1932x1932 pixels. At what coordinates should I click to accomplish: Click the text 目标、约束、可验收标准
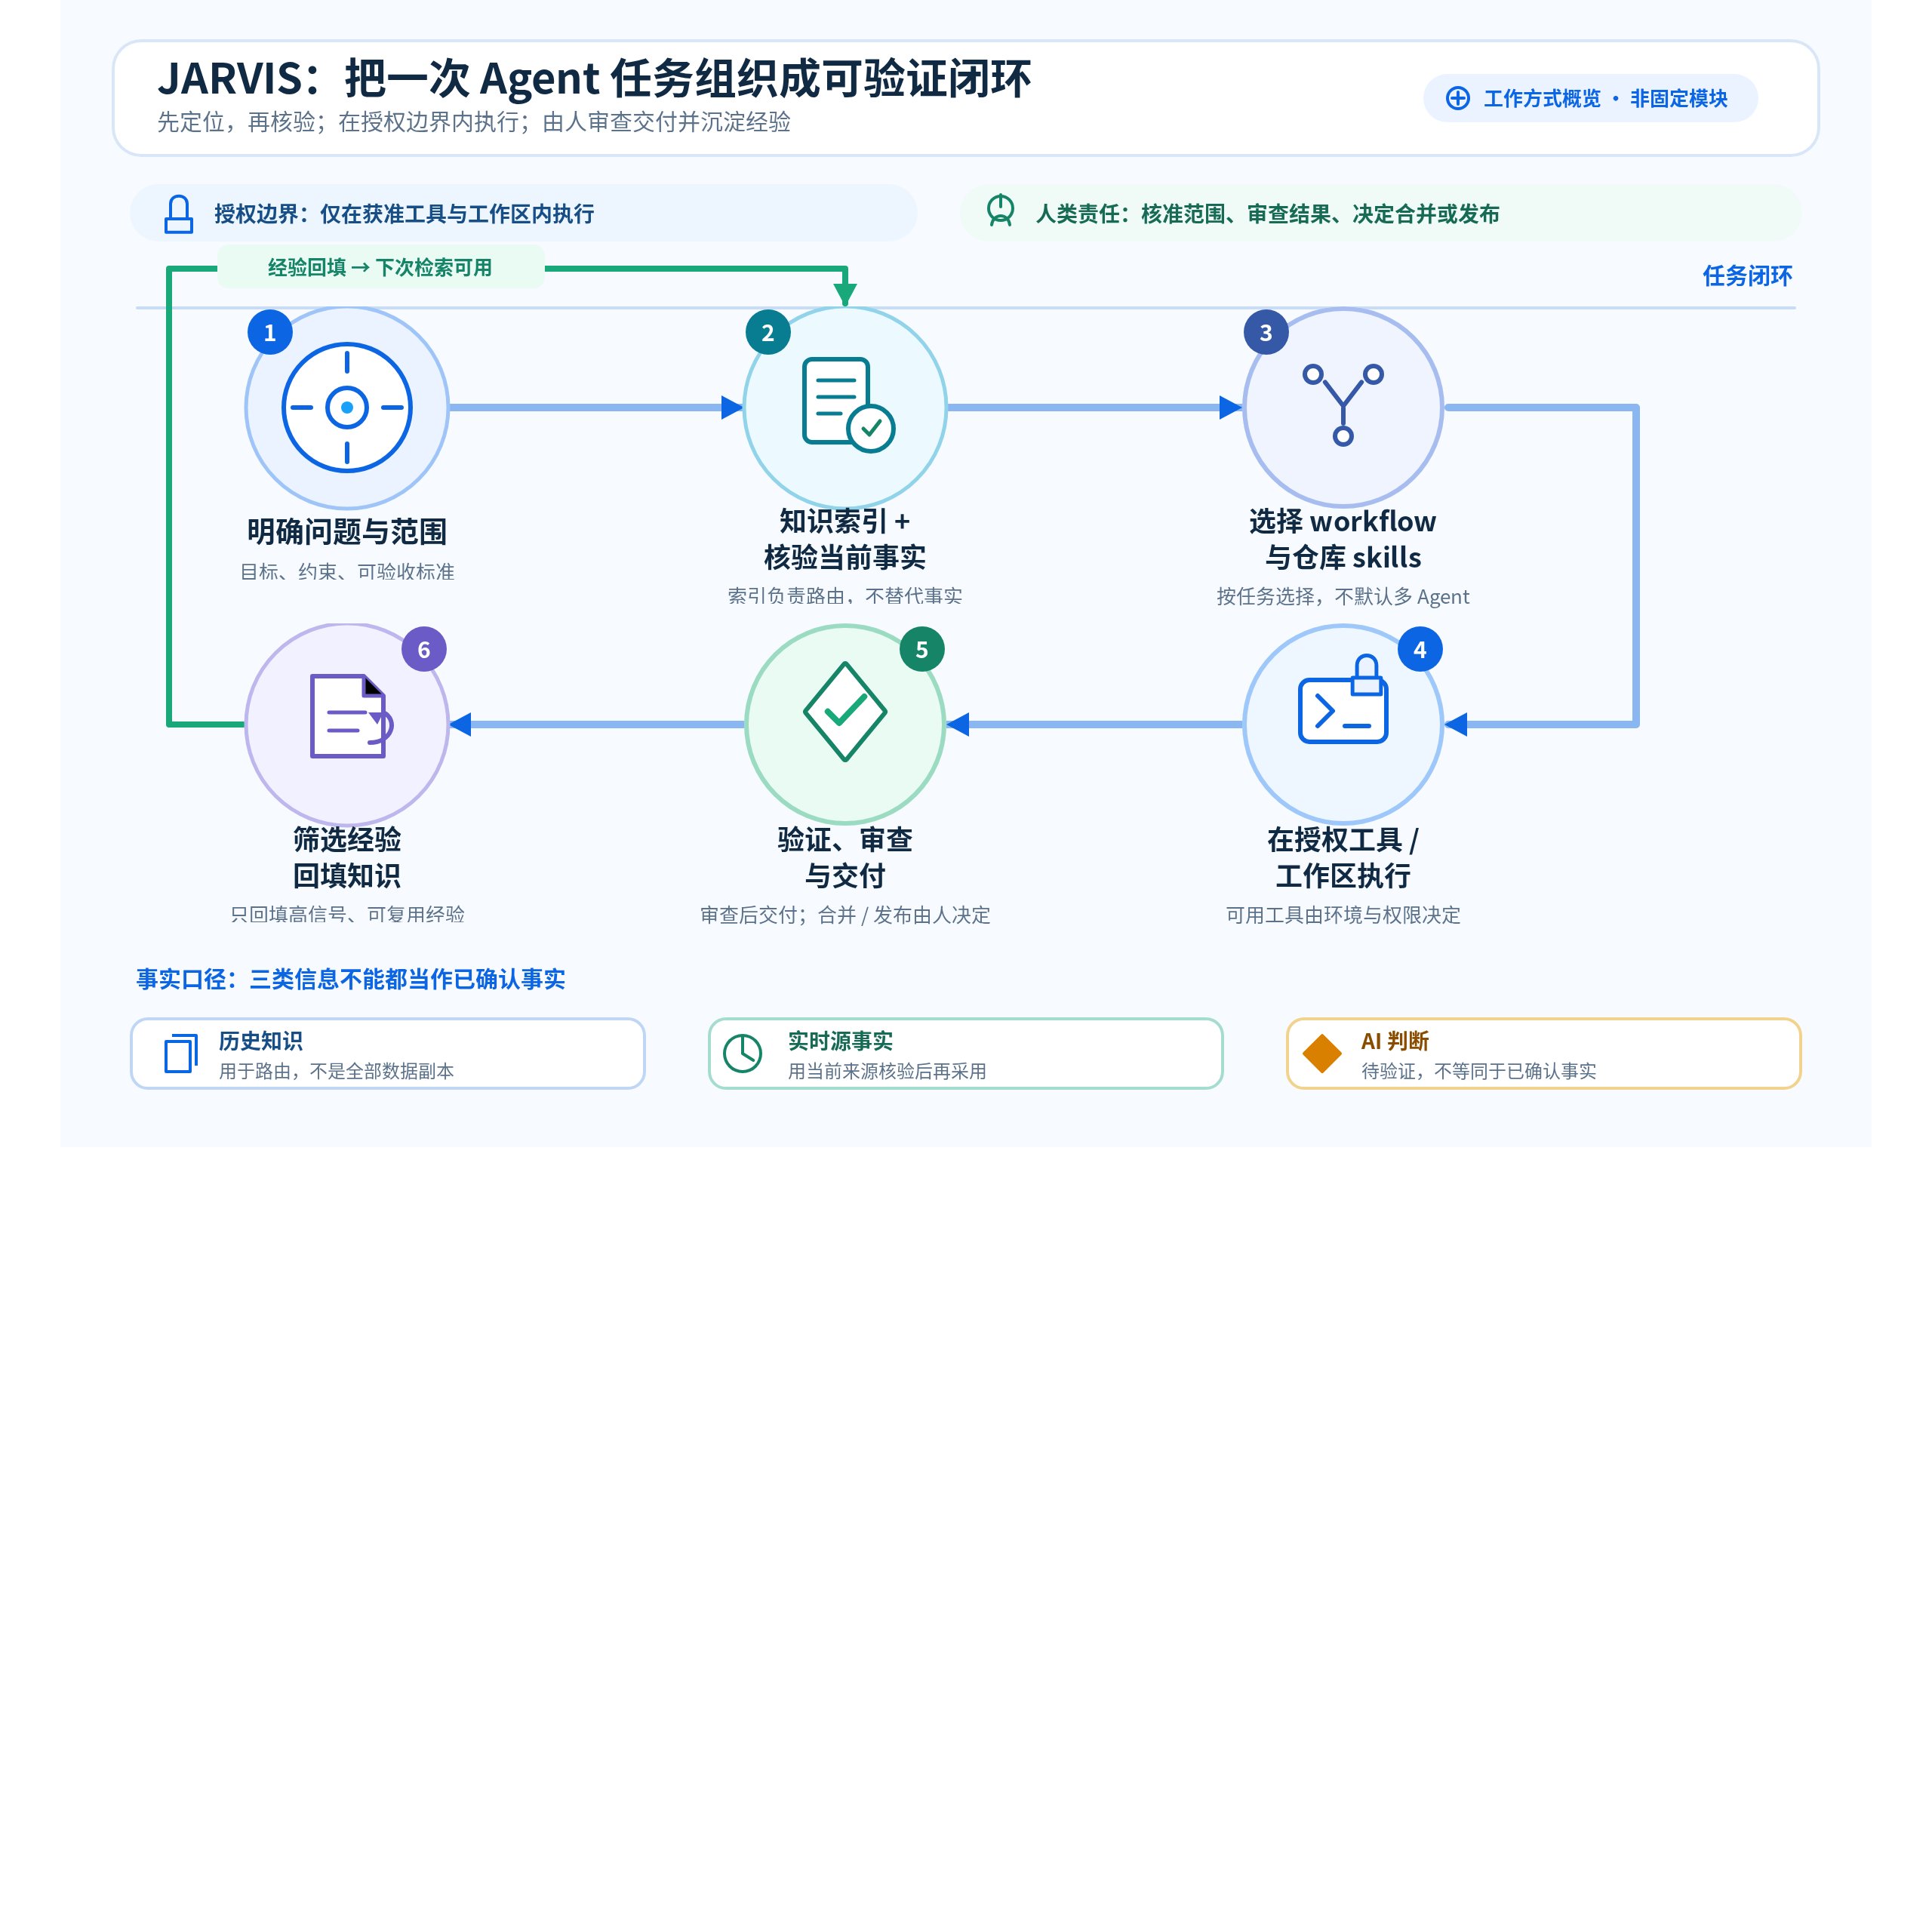(347, 571)
